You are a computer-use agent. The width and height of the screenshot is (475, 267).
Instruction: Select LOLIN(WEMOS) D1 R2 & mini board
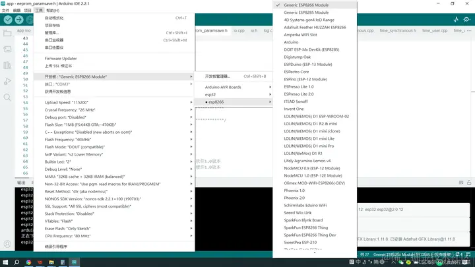[x=315, y=123]
